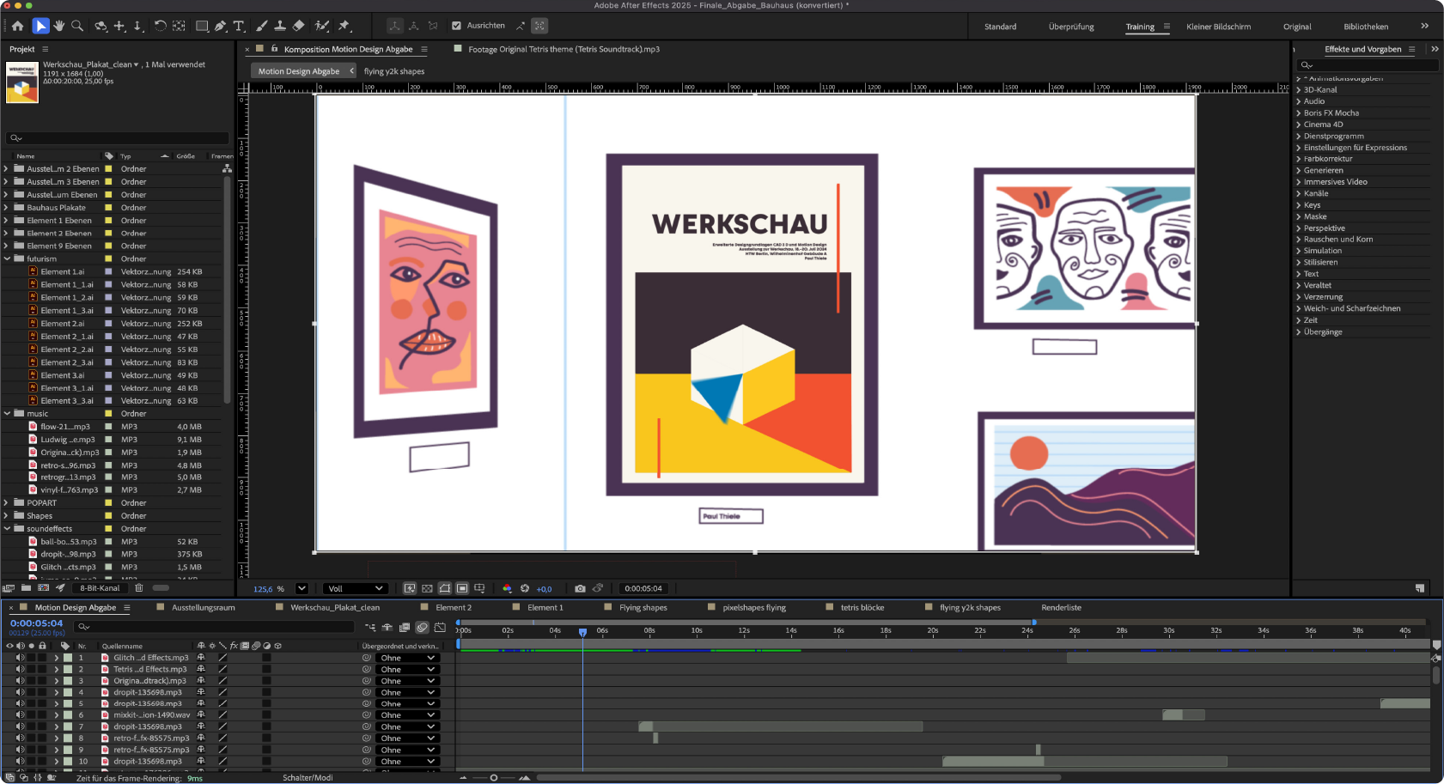
Task: Collapse the futurism folder
Action: 7,258
